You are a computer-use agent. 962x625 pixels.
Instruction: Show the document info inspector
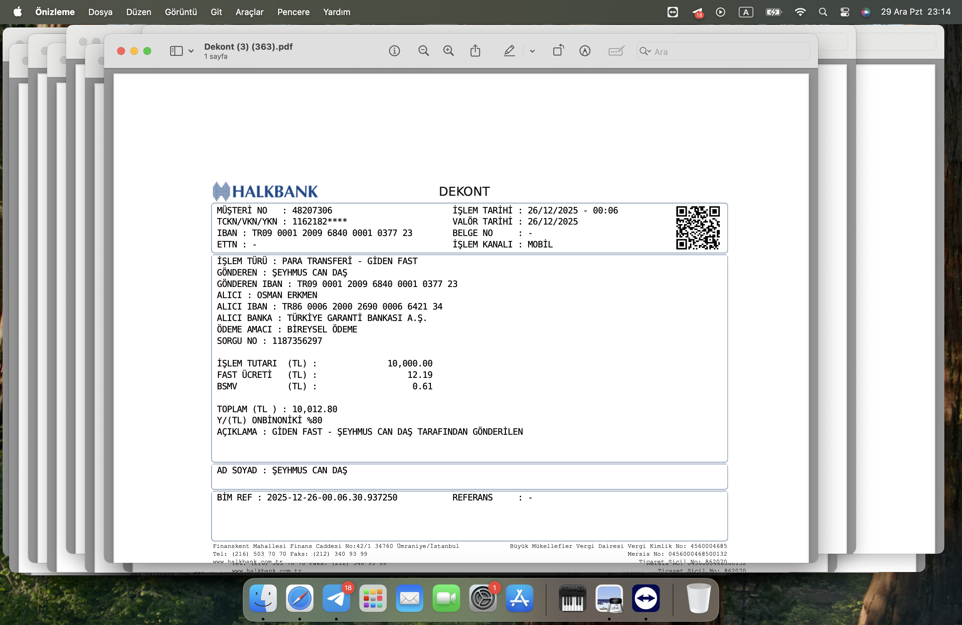click(x=395, y=51)
